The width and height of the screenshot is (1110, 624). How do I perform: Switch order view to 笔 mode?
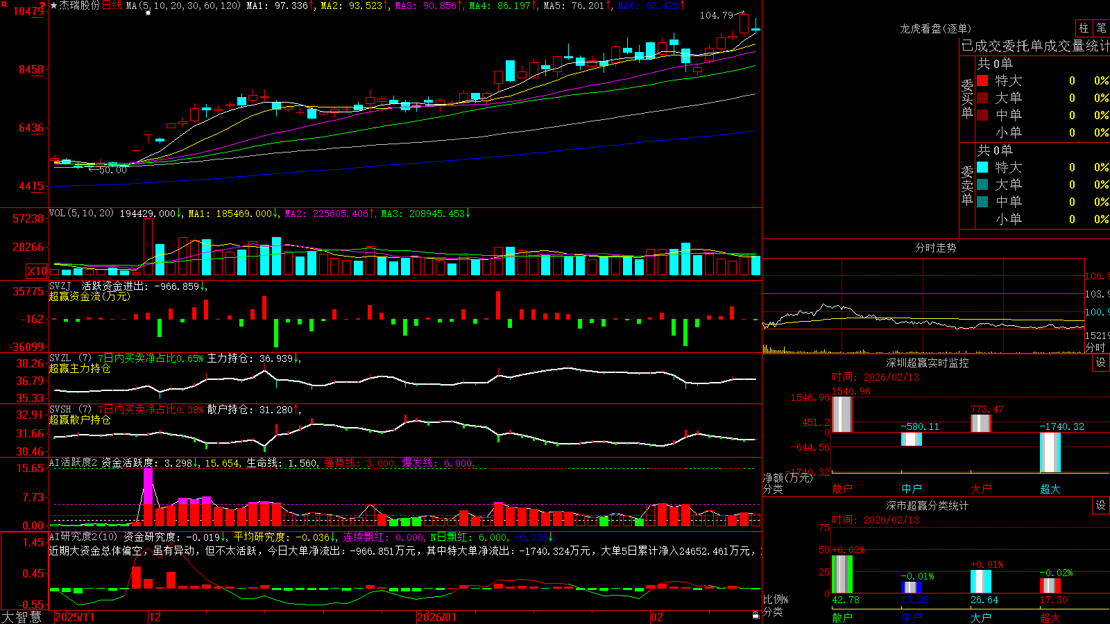click(1102, 28)
